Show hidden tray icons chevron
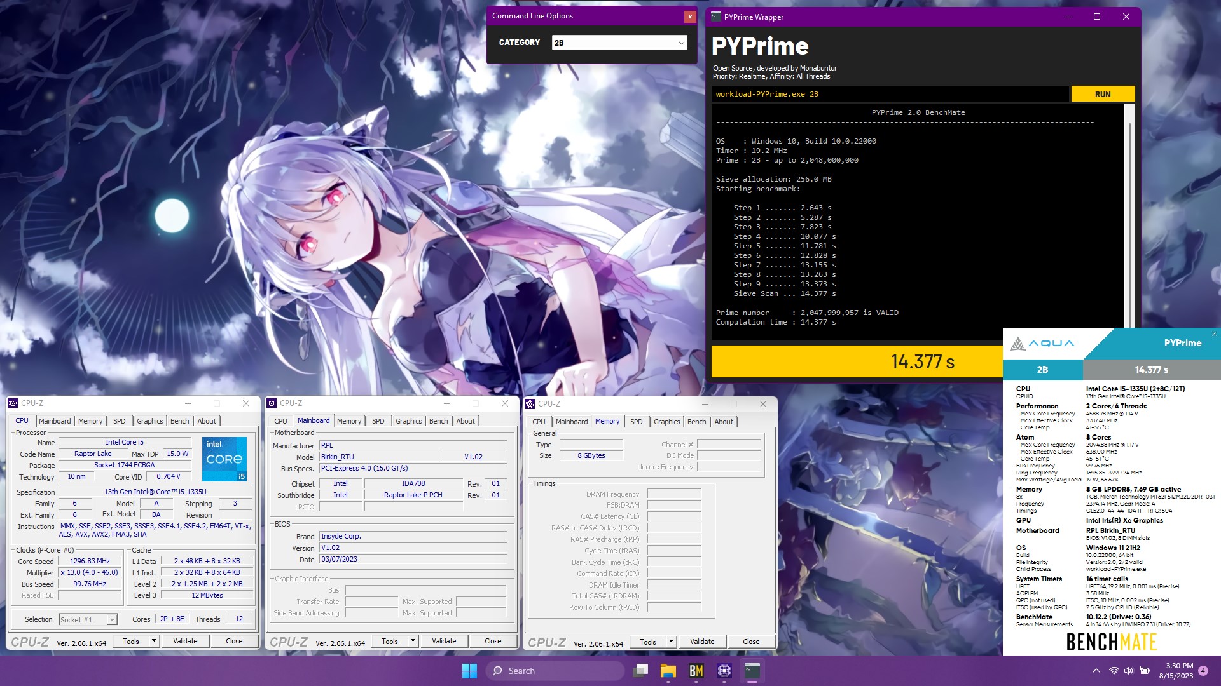 pyautogui.click(x=1096, y=671)
